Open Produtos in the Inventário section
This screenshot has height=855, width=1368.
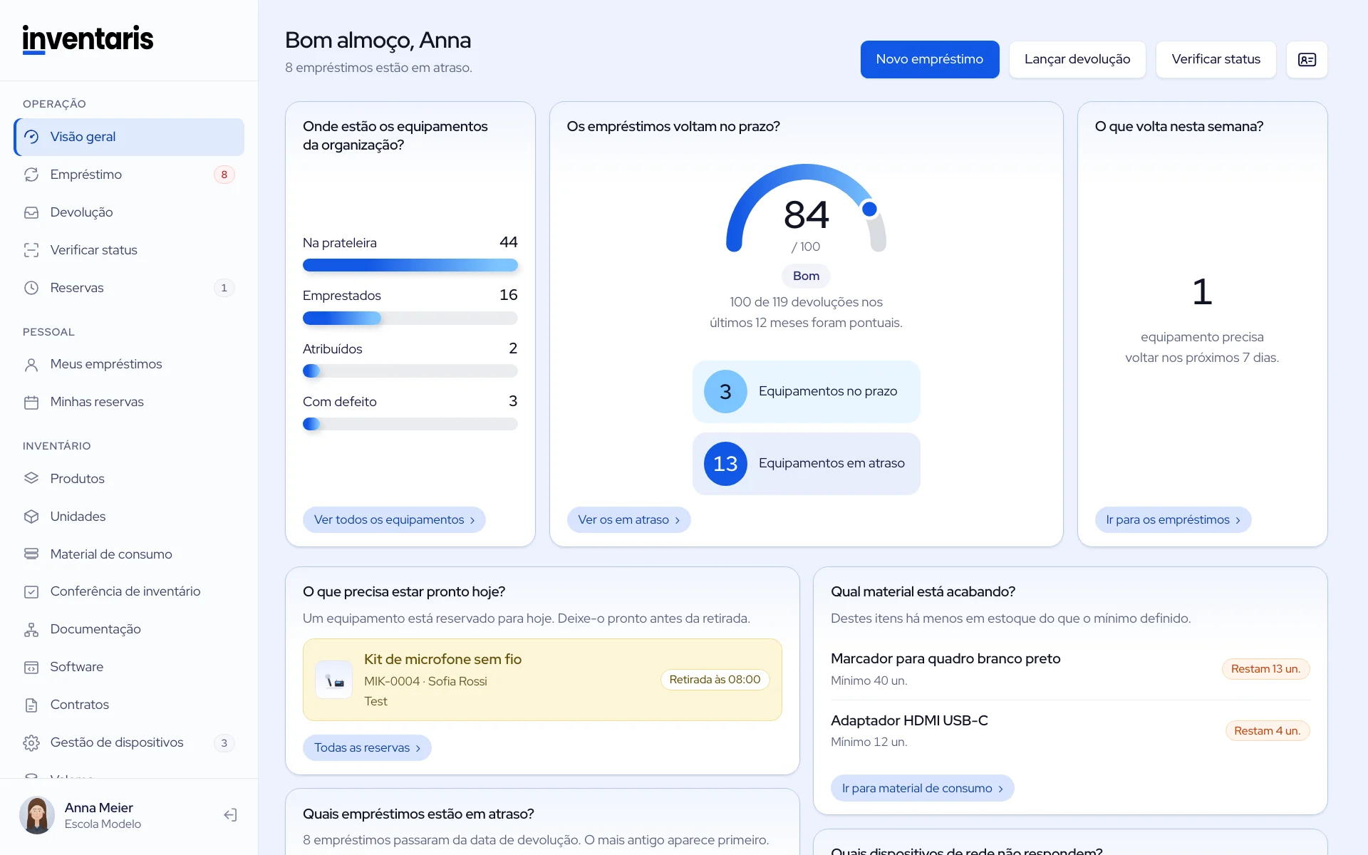(x=129, y=479)
